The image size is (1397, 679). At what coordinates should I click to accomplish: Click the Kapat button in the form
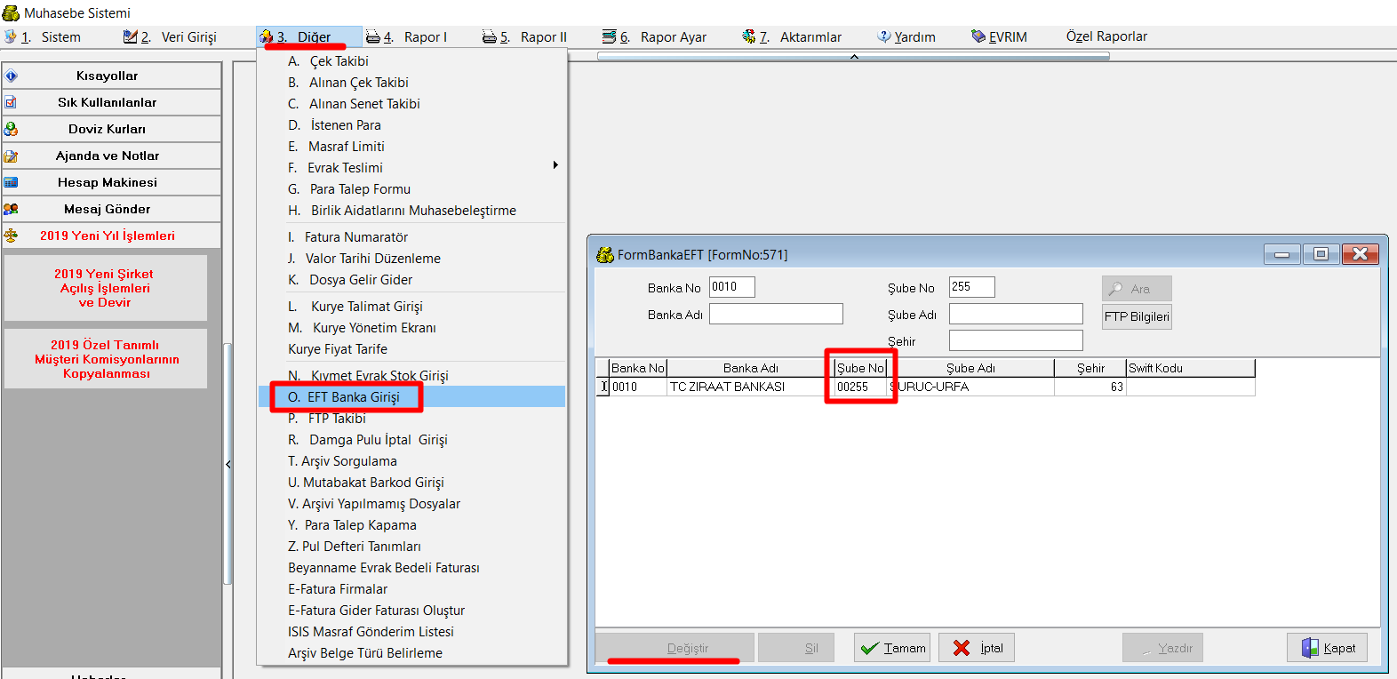pos(1328,648)
